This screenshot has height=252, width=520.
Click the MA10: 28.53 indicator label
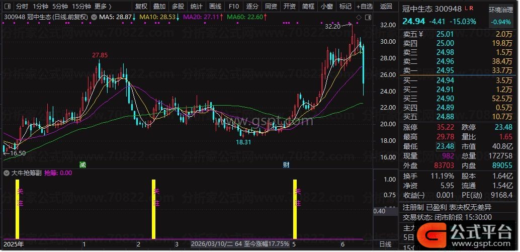click(157, 17)
